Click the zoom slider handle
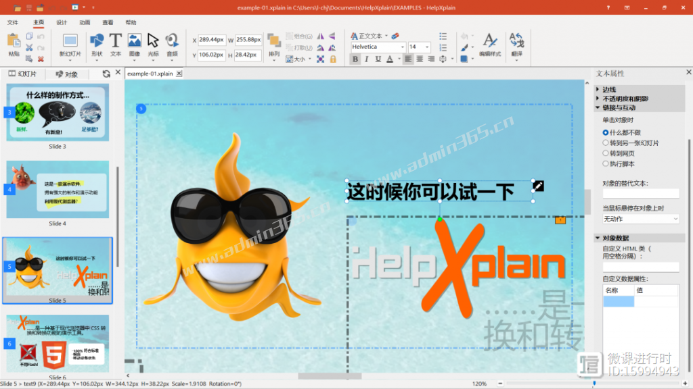The height and width of the screenshot is (389, 693). 594,384
